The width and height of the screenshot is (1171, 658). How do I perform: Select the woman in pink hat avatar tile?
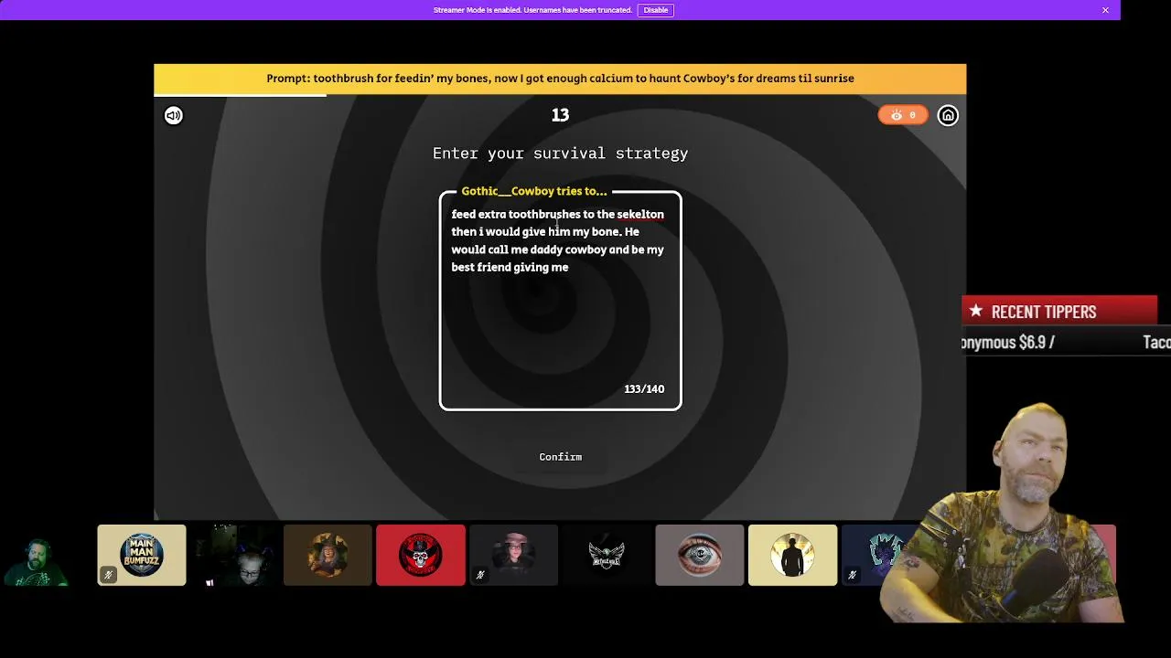click(x=513, y=555)
